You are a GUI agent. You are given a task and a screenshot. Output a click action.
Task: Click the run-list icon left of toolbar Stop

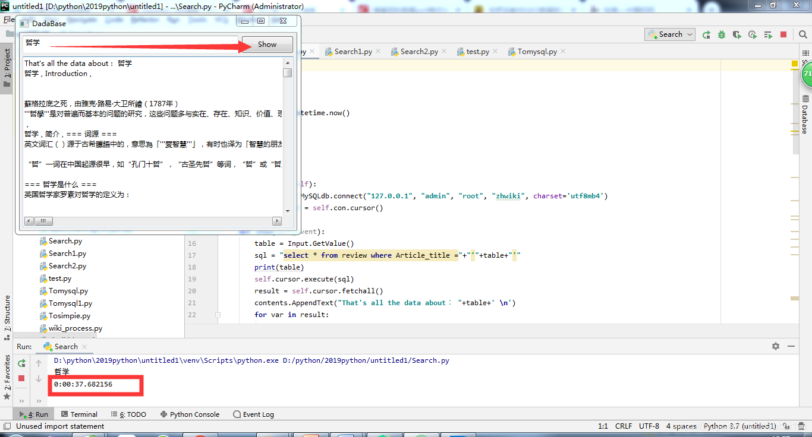click(x=768, y=35)
